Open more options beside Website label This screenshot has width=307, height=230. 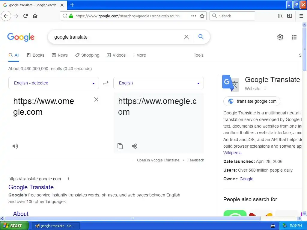click(x=265, y=88)
